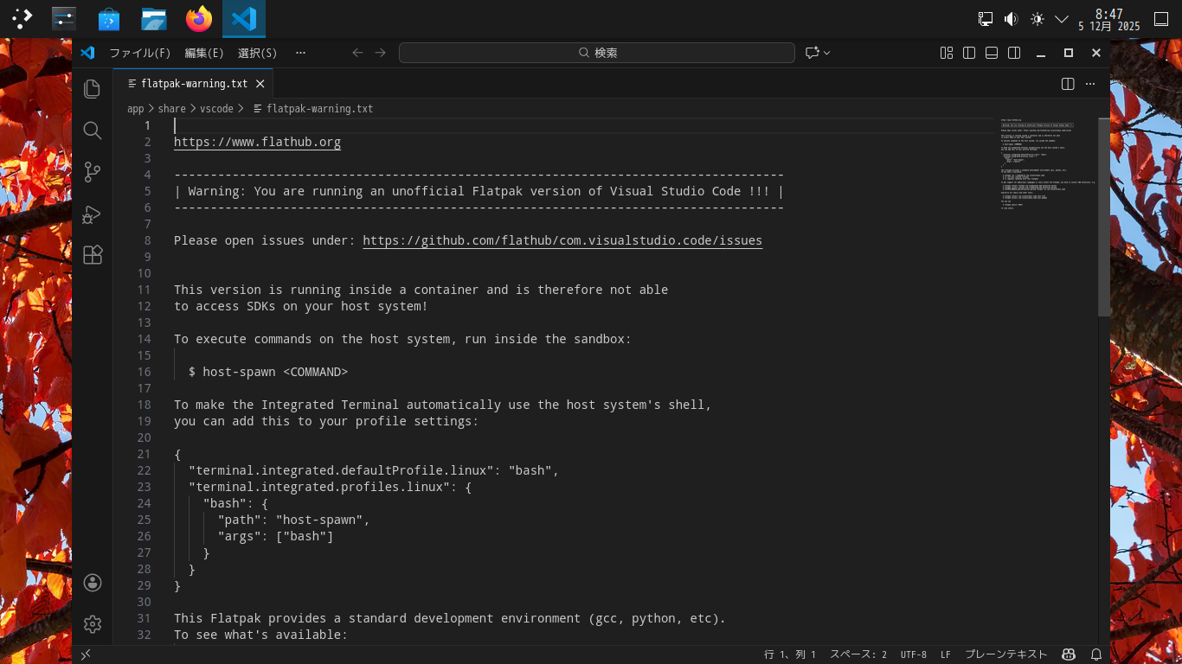Click the editor vertical scrollbar thumb
Viewport: 1182px width, 664px height.
(1104, 216)
